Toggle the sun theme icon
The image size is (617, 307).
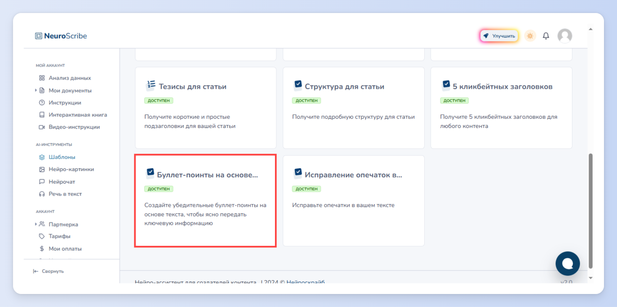click(530, 36)
